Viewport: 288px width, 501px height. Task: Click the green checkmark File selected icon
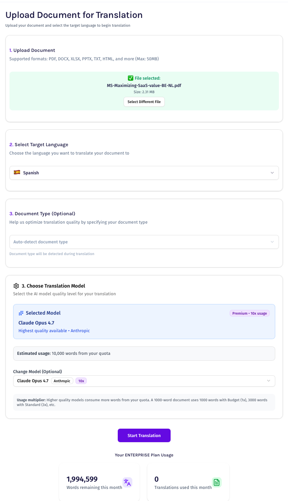pos(131,78)
